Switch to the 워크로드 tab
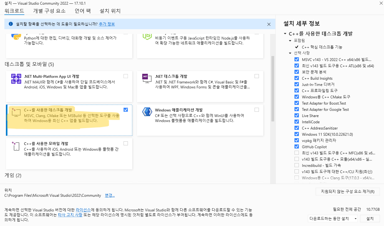Screen dimensions: 384x226 click(x=14, y=11)
